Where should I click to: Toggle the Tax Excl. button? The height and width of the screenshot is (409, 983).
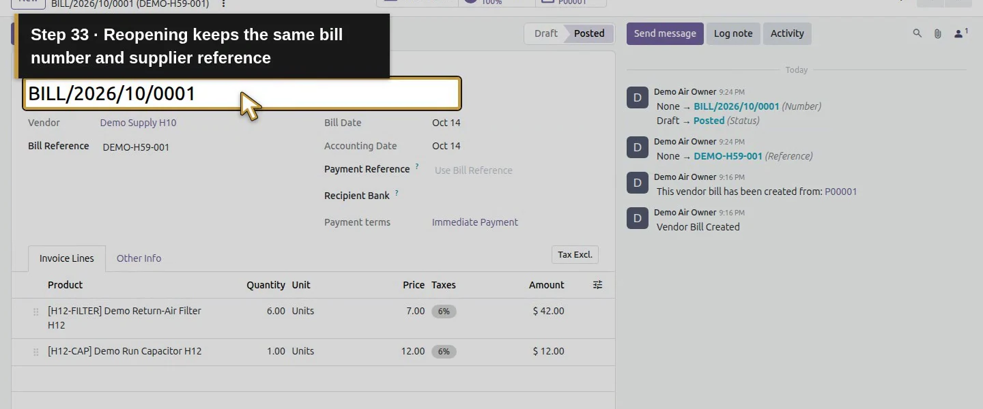point(575,255)
